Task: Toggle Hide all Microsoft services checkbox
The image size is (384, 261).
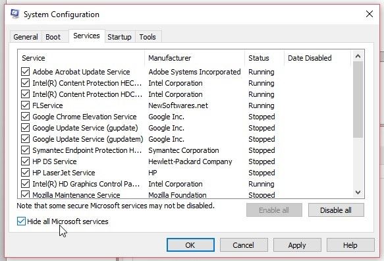Action: click(21, 221)
